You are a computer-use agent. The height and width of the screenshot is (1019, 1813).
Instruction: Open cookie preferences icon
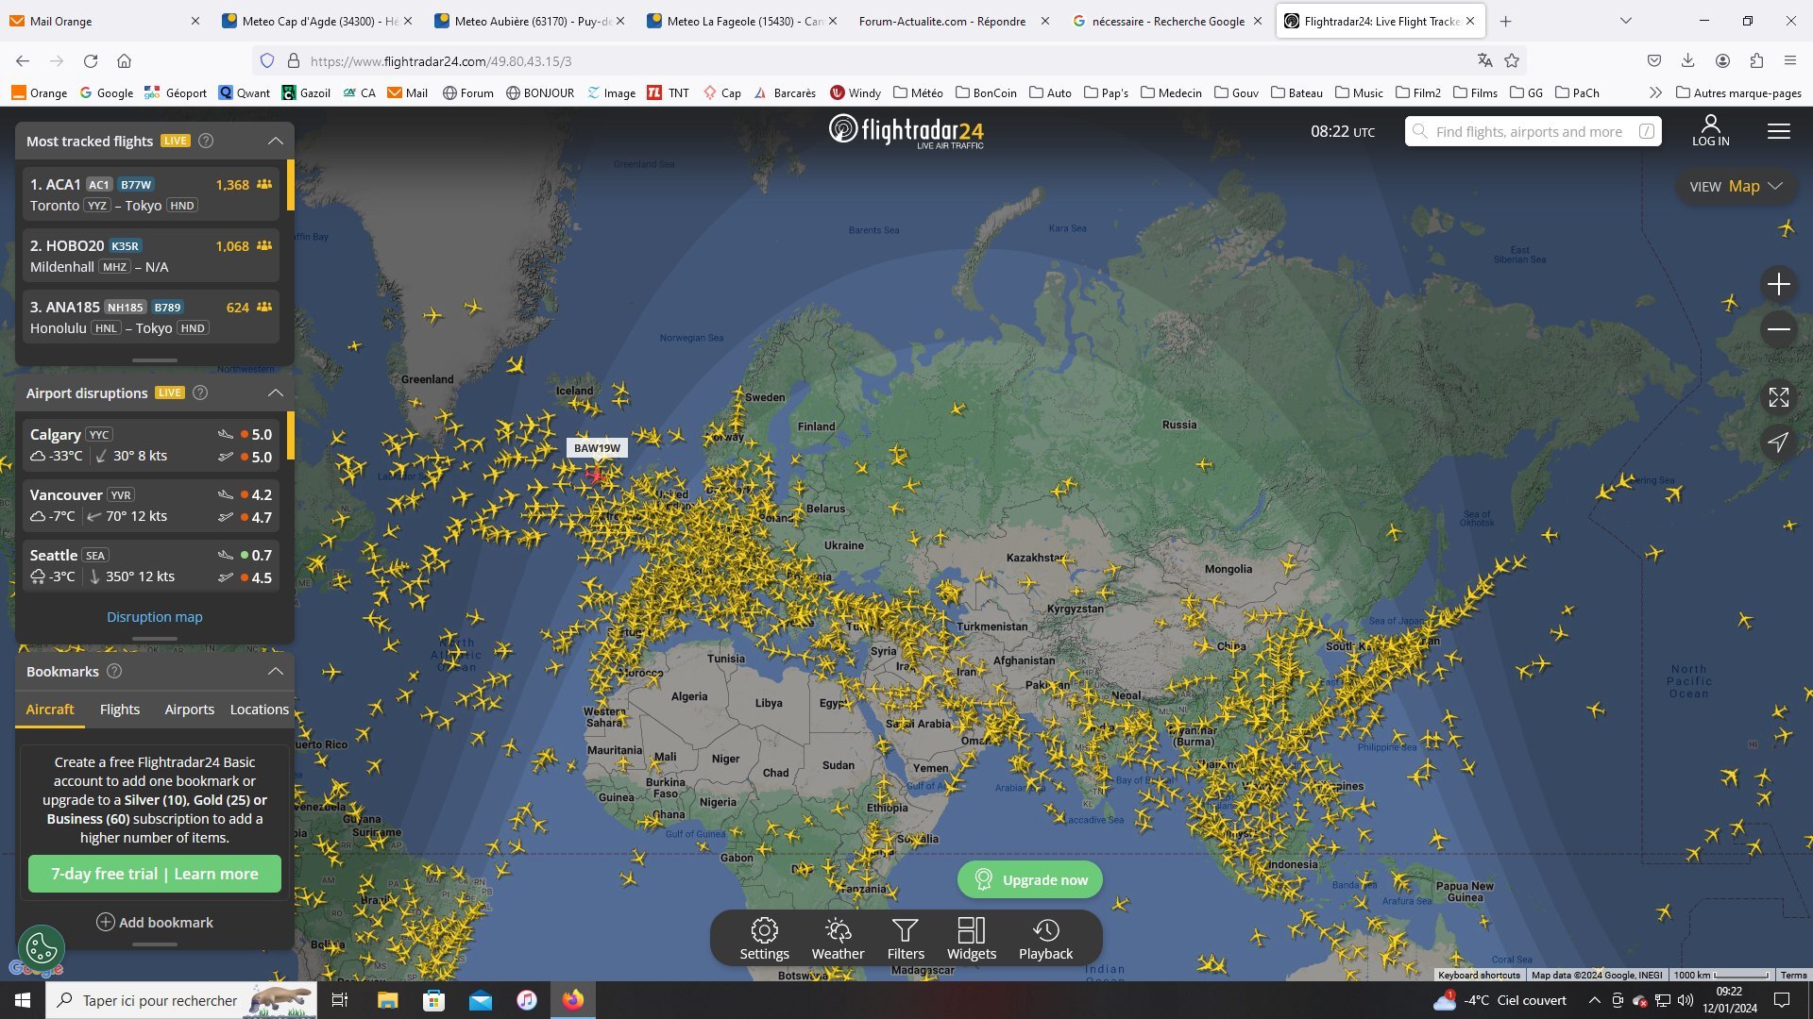point(42,947)
